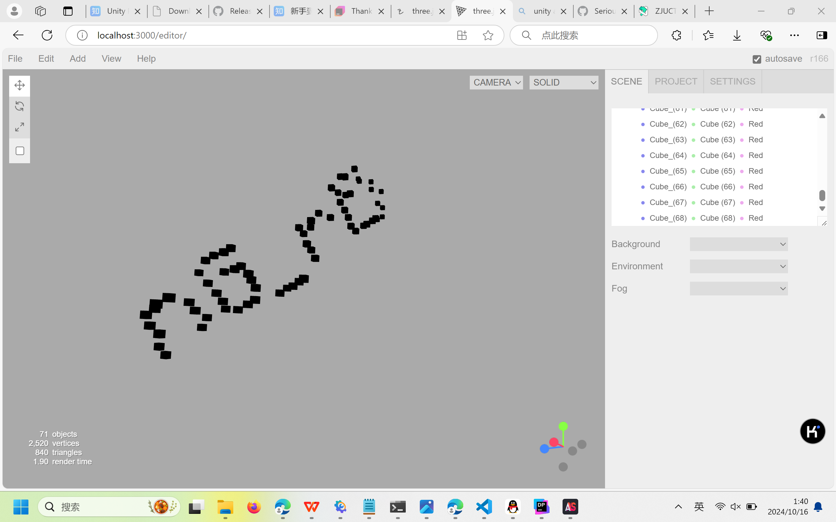836x522 pixels.
Task: Select the scale tool
Action: (19, 127)
